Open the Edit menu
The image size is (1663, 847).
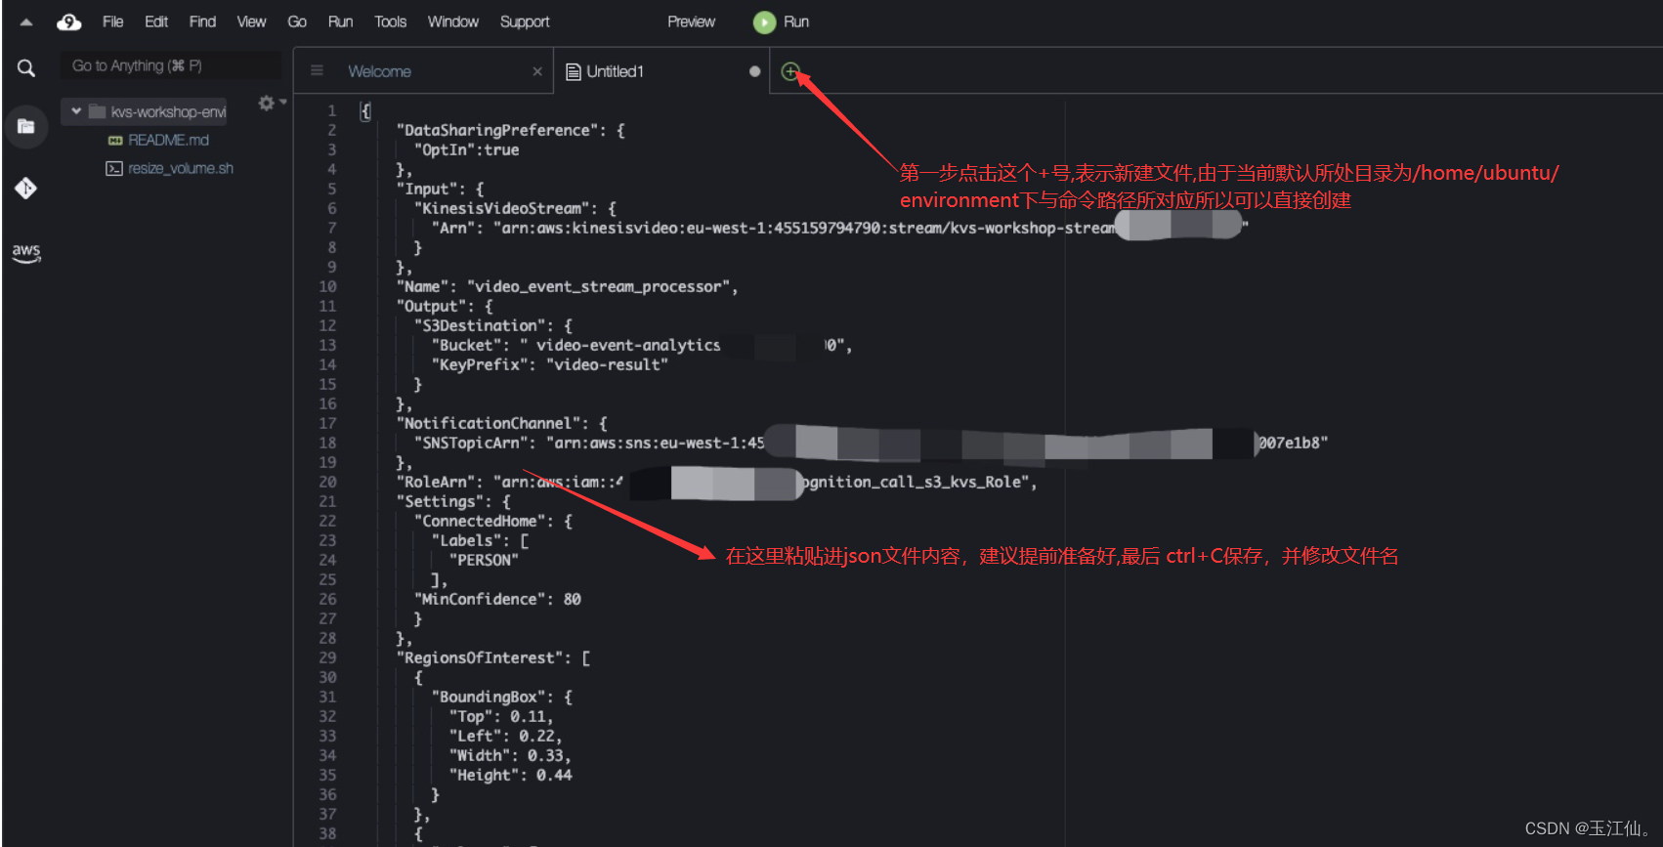click(x=156, y=21)
